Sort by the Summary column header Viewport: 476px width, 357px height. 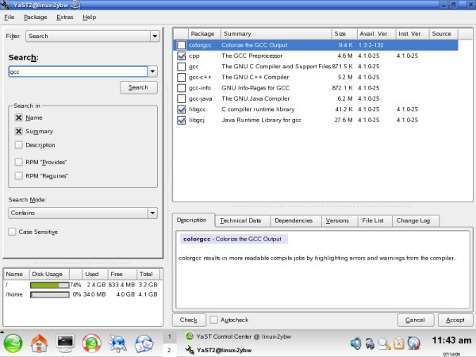pyautogui.click(x=276, y=33)
